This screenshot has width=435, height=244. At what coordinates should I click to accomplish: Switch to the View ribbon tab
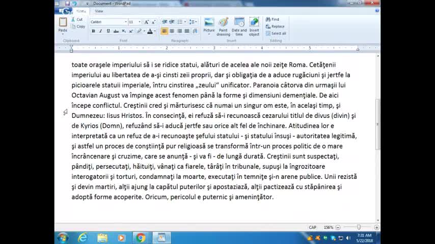pyautogui.click(x=99, y=11)
